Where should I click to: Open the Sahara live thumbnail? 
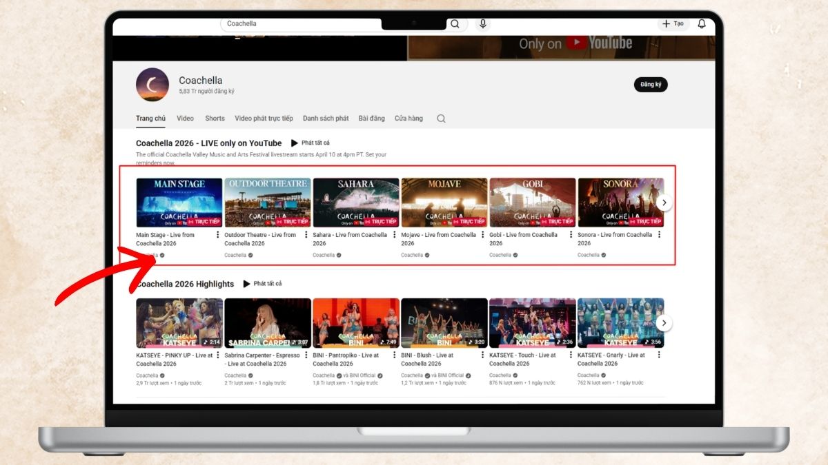tap(356, 203)
